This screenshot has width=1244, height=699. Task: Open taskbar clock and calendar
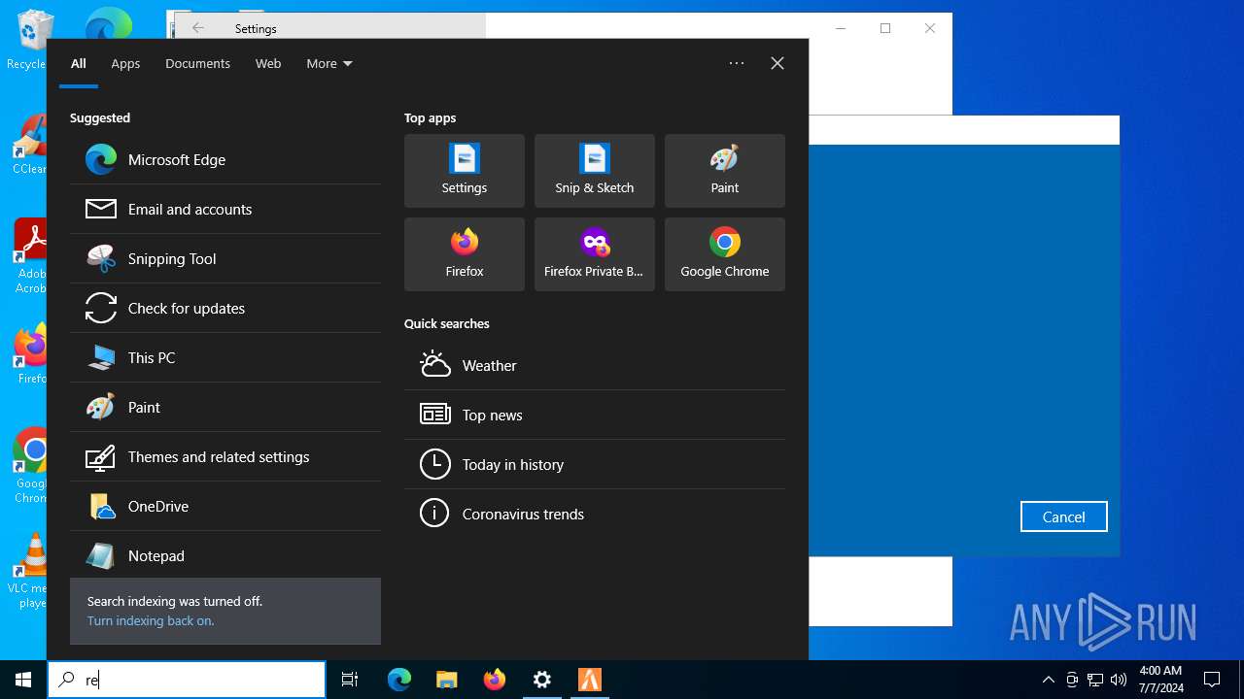[1160, 680]
